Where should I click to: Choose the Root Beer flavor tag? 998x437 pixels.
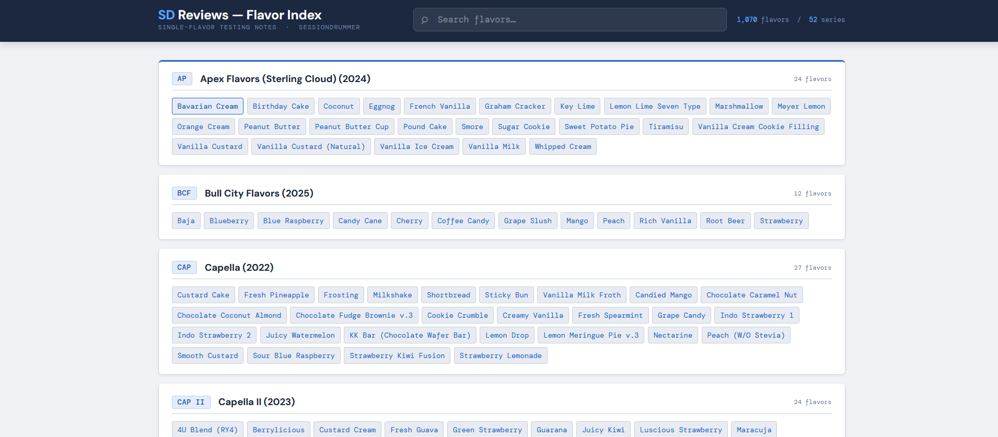(x=725, y=221)
